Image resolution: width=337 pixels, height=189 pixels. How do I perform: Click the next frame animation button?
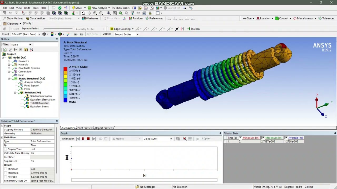coord(94,139)
